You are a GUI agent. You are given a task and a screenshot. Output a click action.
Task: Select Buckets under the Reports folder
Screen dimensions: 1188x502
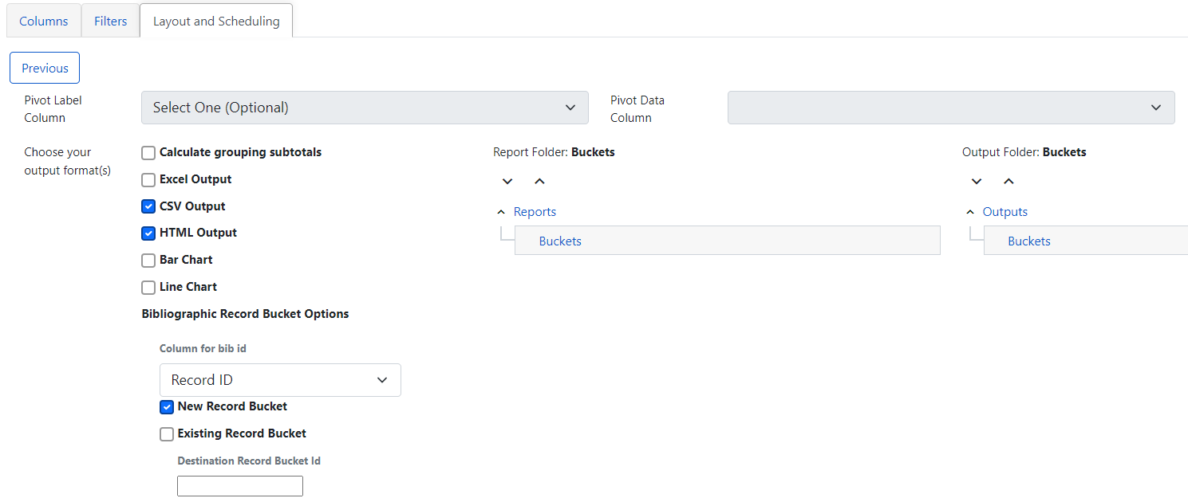(559, 240)
